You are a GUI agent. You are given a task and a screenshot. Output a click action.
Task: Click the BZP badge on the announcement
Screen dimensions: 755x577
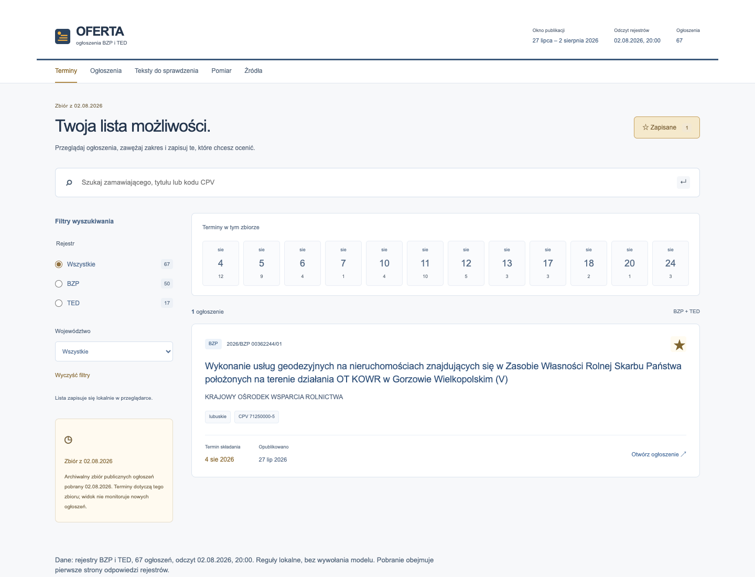[x=213, y=344]
